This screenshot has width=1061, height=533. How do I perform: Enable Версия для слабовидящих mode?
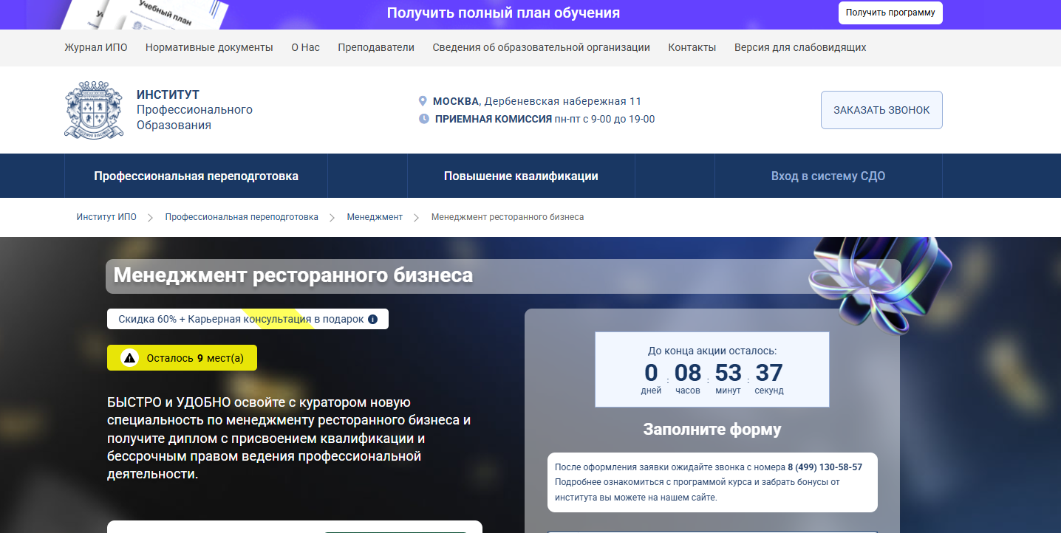[799, 47]
